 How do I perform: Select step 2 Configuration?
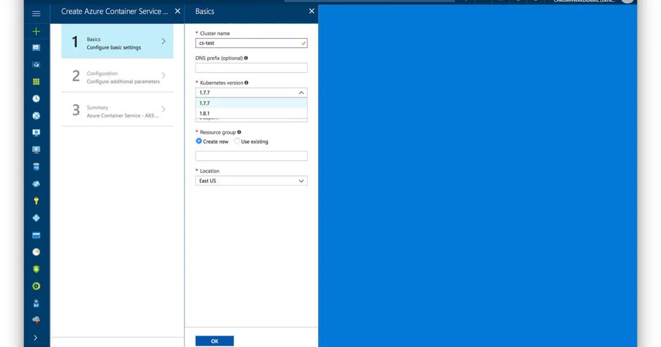(x=117, y=75)
